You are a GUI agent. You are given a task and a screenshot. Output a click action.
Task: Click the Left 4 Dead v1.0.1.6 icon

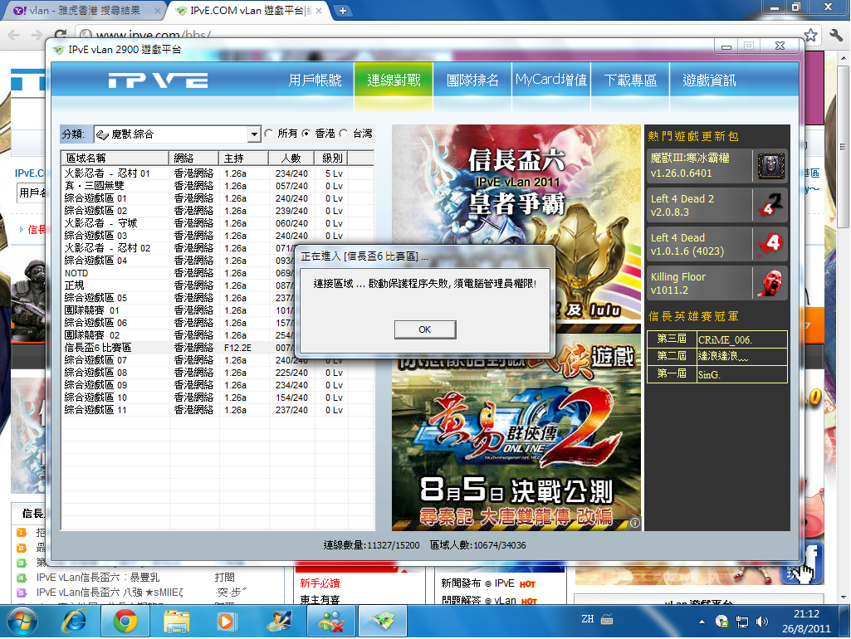point(770,244)
